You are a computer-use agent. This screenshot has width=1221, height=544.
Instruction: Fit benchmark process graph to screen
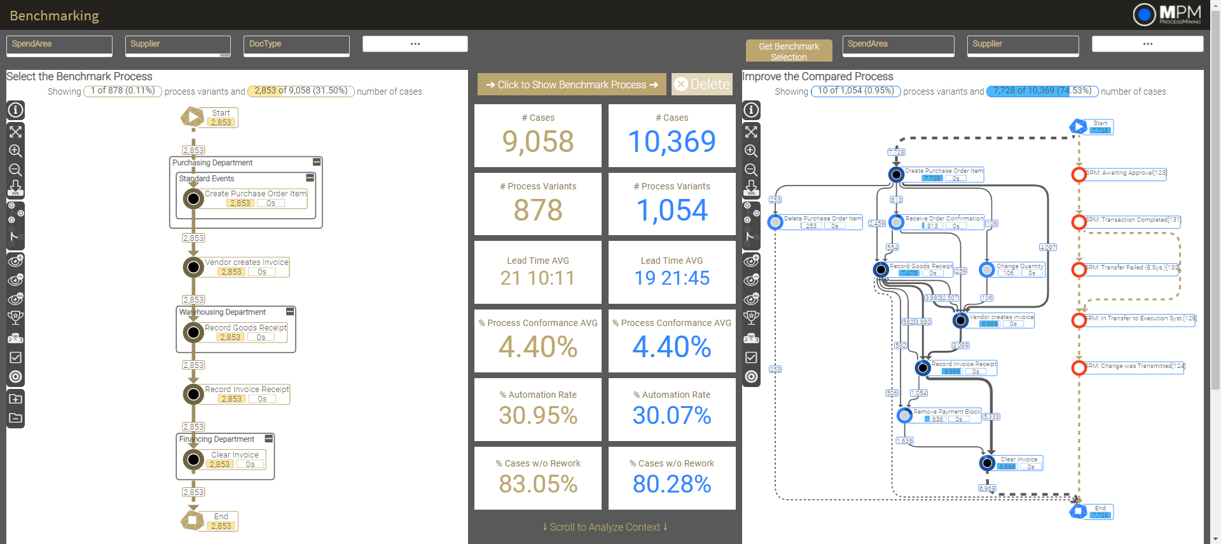(15, 132)
